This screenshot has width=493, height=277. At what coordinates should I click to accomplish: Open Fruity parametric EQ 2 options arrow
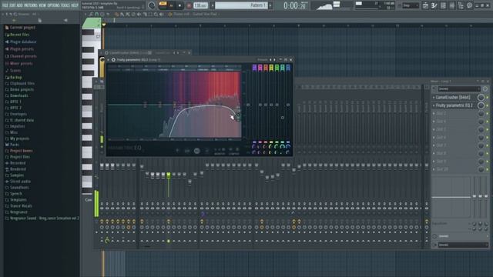(108, 60)
